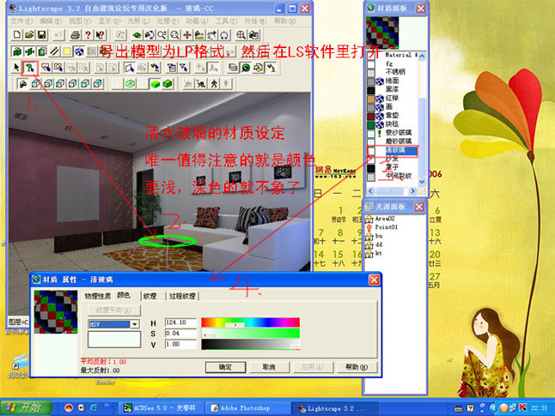555x416 pixels.
Task: Click the H value field showing 124.10
Action: tap(180, 323)
